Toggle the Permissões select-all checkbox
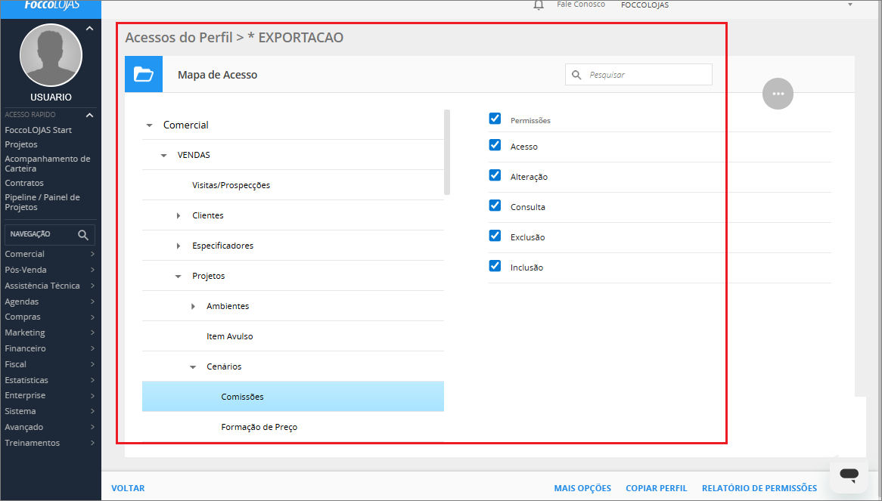 point(495,119)
